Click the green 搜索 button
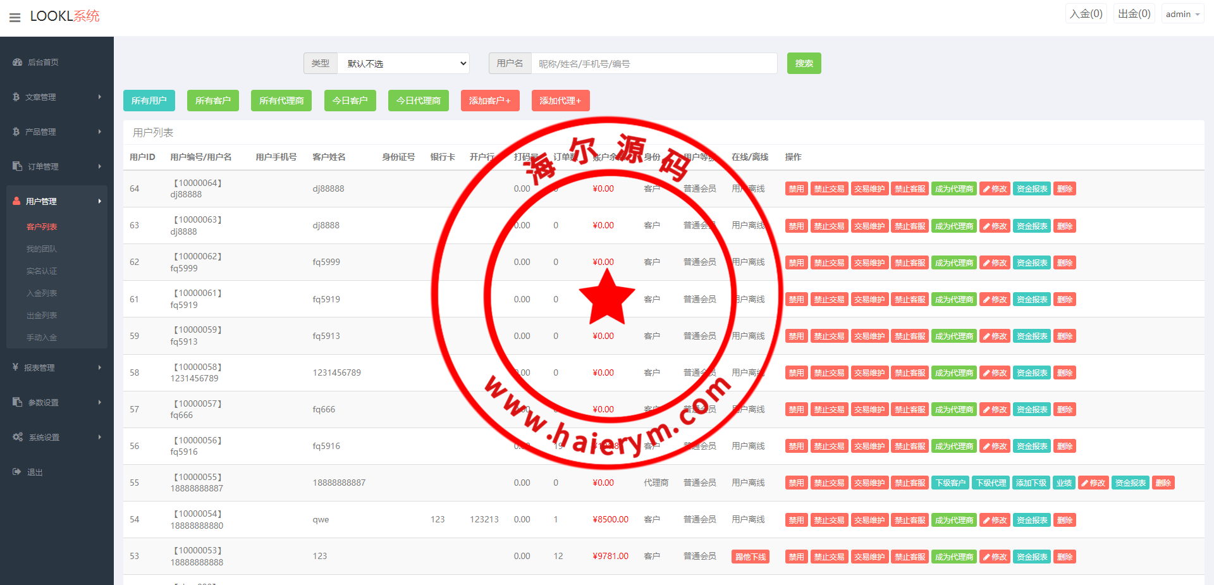The height and width of the screenshot is (585, 1214). pyautogui.click(x=804, y=63)
